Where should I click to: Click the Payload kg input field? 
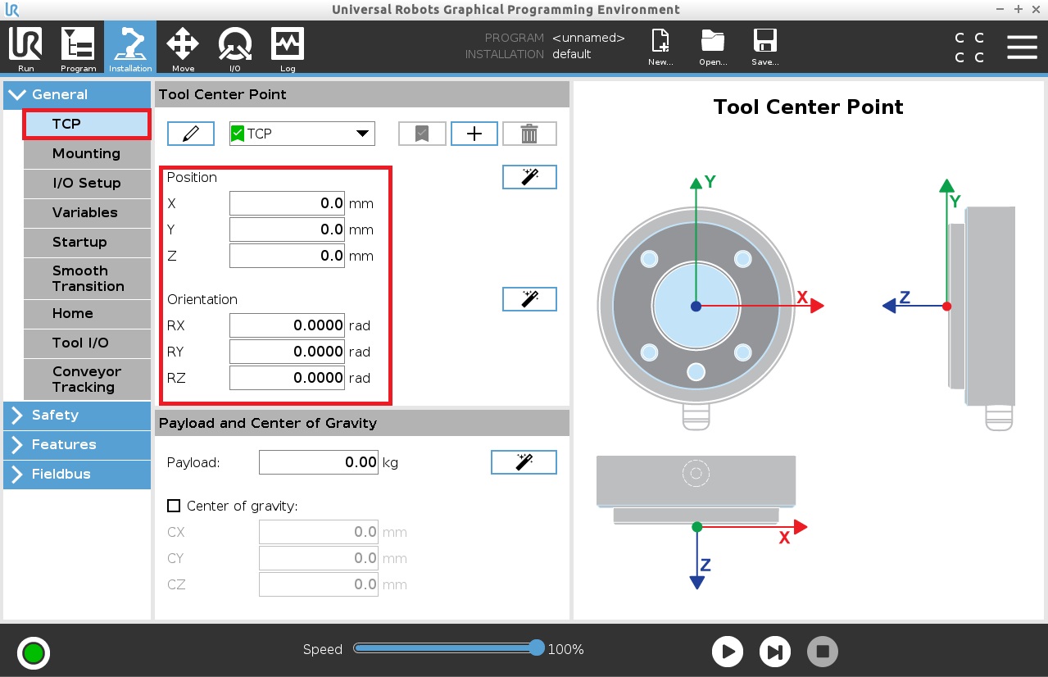tap(319, 462)
